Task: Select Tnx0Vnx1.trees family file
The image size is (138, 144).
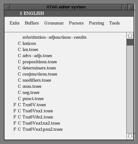Action: pos(38,111)
